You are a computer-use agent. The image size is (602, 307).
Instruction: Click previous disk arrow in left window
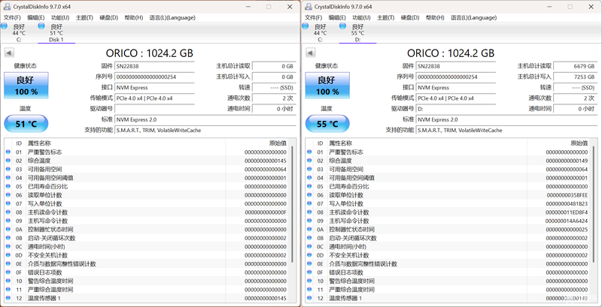coord(9,53)
